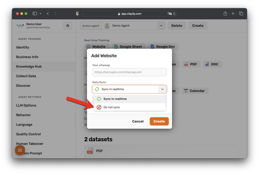Select the Google Sheet training source
The height and width of the screenshot is (174, 259).
[x=128, y=47]
